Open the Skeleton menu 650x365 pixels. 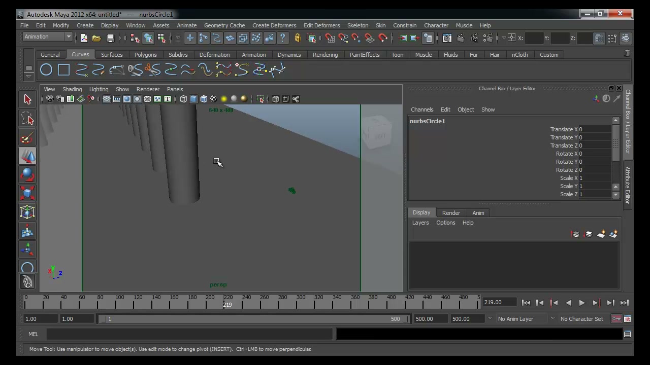(x=357, y=25)
